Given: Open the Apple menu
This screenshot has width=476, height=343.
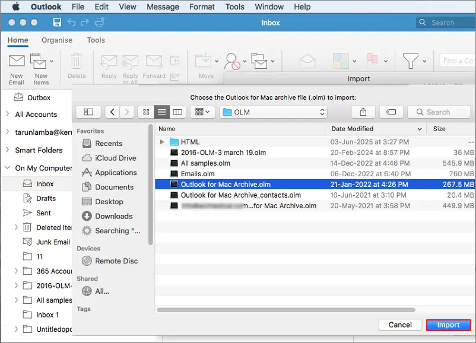Looking at the screenshot, I should pos(16,7).
